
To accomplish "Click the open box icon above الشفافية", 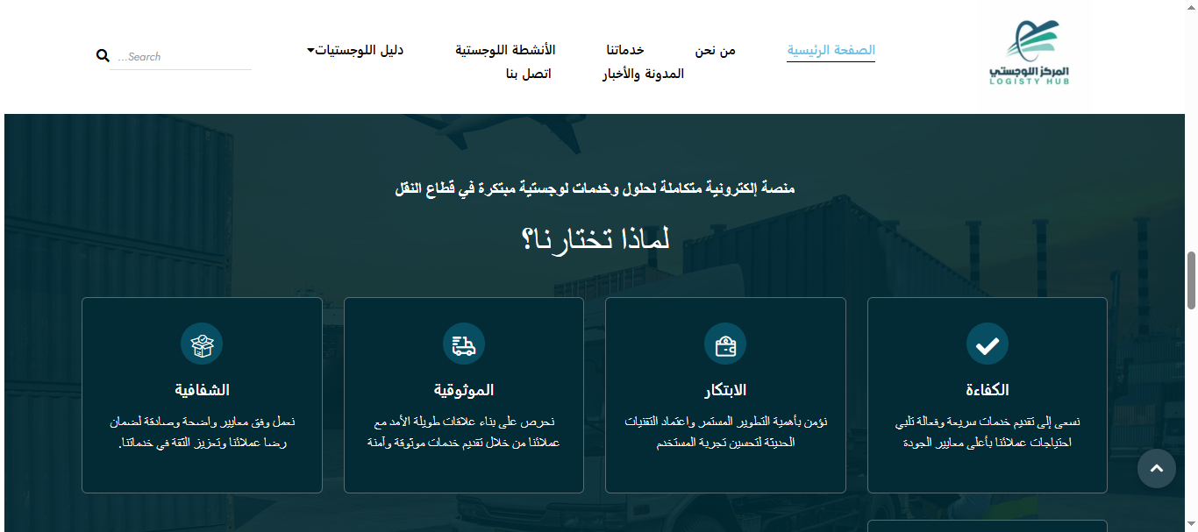I will pos(202,344).
